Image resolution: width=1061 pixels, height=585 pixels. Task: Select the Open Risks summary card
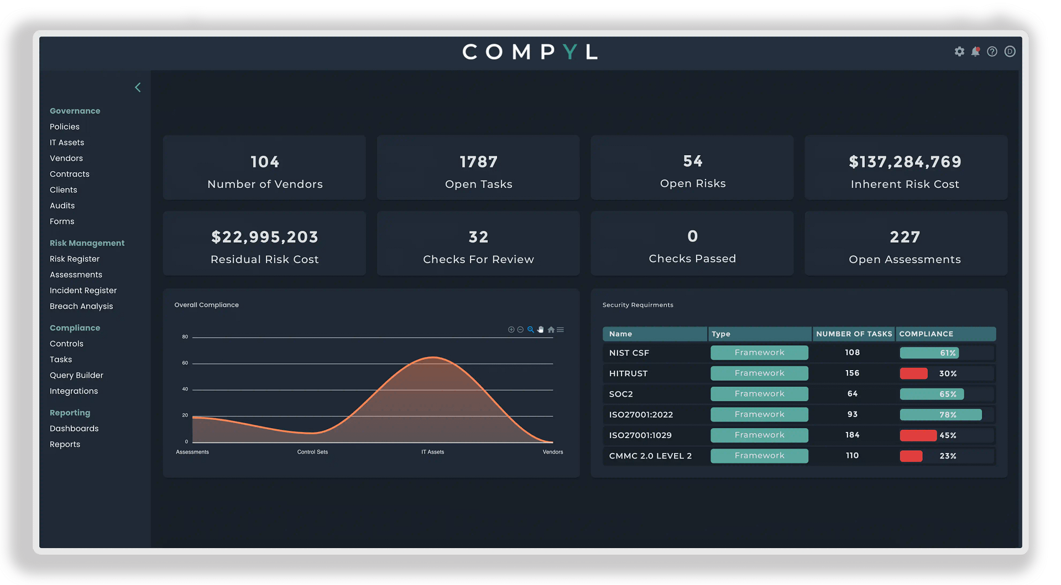click(x=692, y=167)
